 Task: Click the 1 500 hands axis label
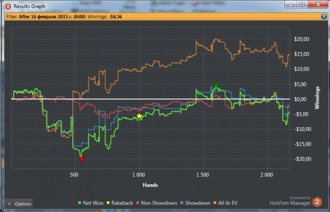click(x=202, y=175)
